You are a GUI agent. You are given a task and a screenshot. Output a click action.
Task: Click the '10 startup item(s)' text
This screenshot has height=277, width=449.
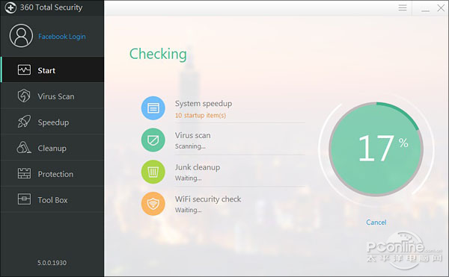click(x=201, y=116)
